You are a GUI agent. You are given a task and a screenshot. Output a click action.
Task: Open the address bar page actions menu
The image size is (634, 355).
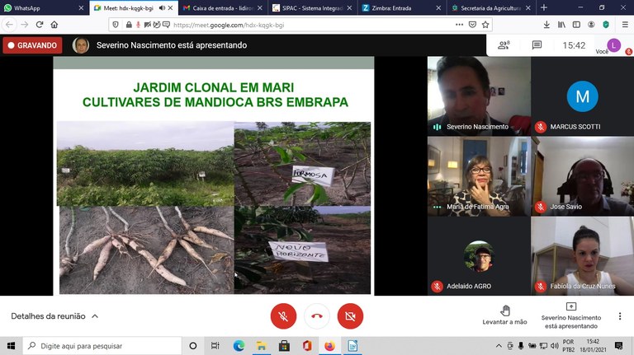pyautogui.click(x=459, y=25)
